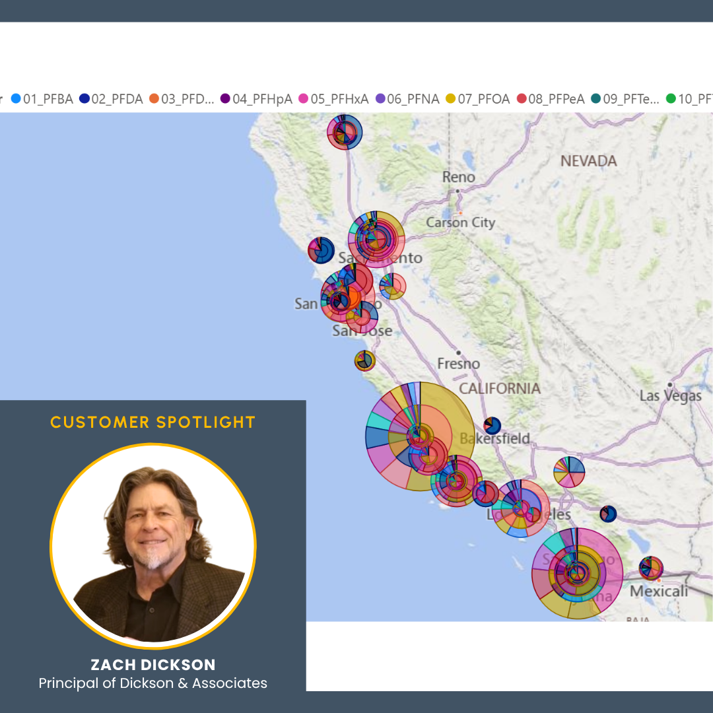Select the large pie bubble over Sacramento
This screenshot has height=713, width=713.
(376, 239)
